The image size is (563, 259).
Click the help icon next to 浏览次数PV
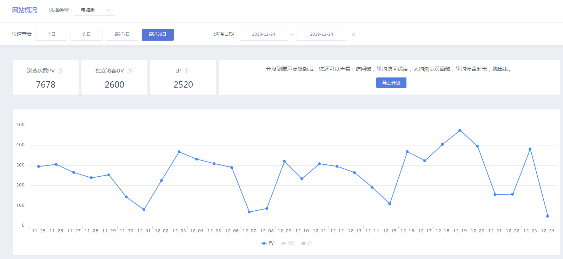(60, 71)
